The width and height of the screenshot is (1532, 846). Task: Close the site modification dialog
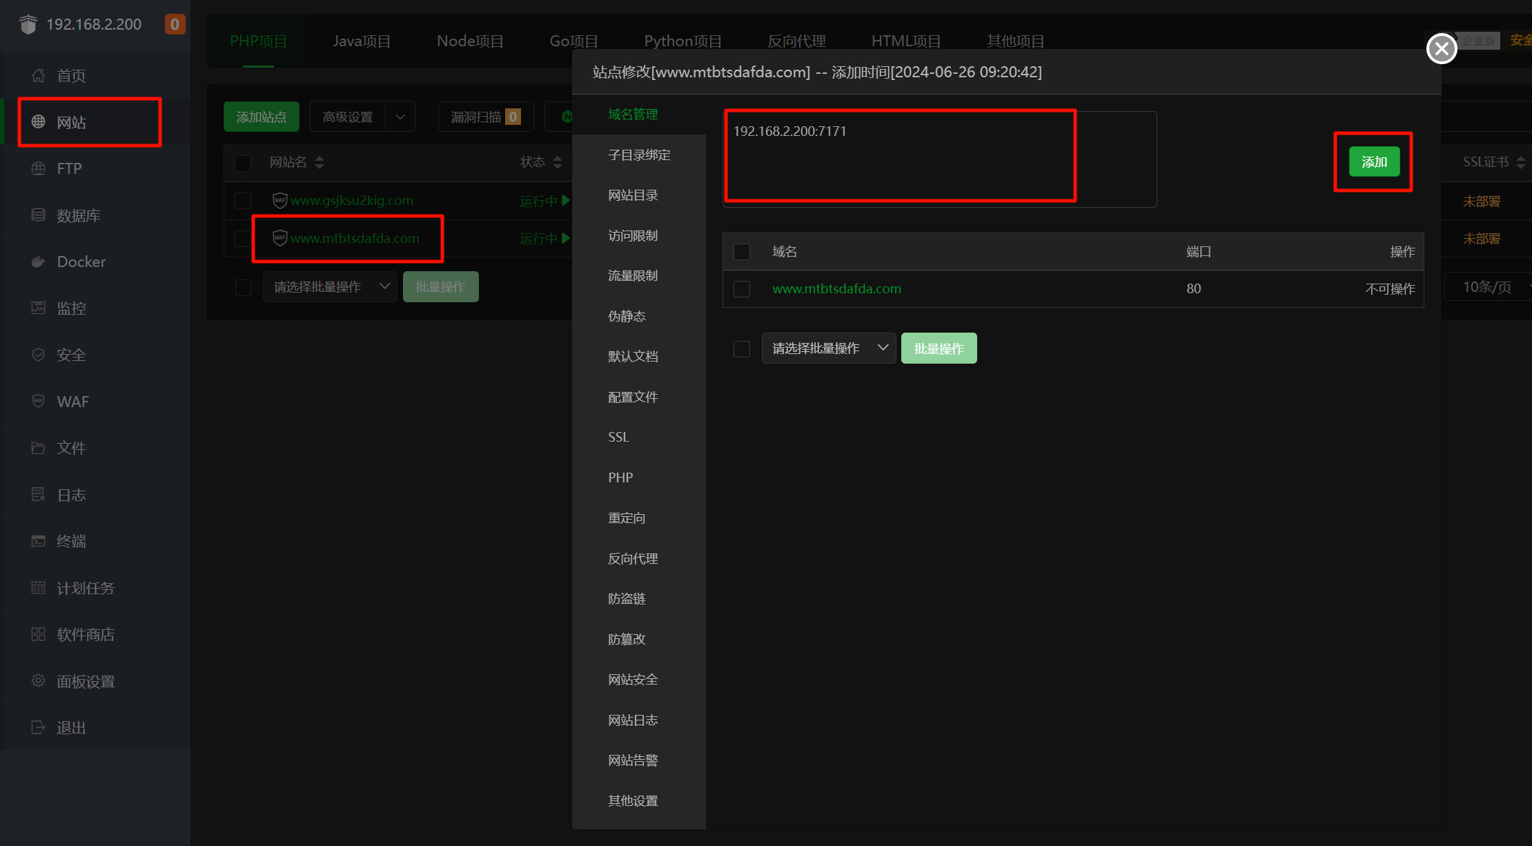(1441, 48)
